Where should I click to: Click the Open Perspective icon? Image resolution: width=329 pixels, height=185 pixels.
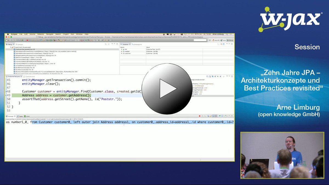click(x=210, y=40)
